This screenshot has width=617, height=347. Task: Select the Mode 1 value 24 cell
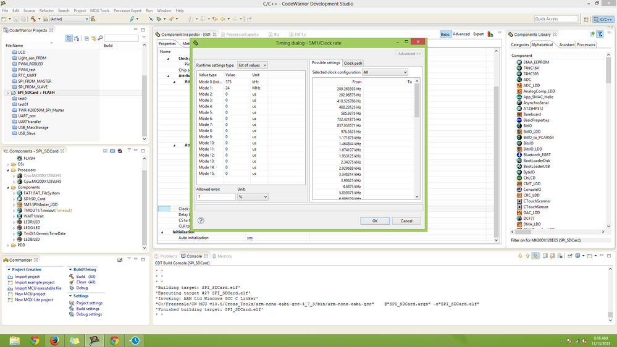(237, 88)
